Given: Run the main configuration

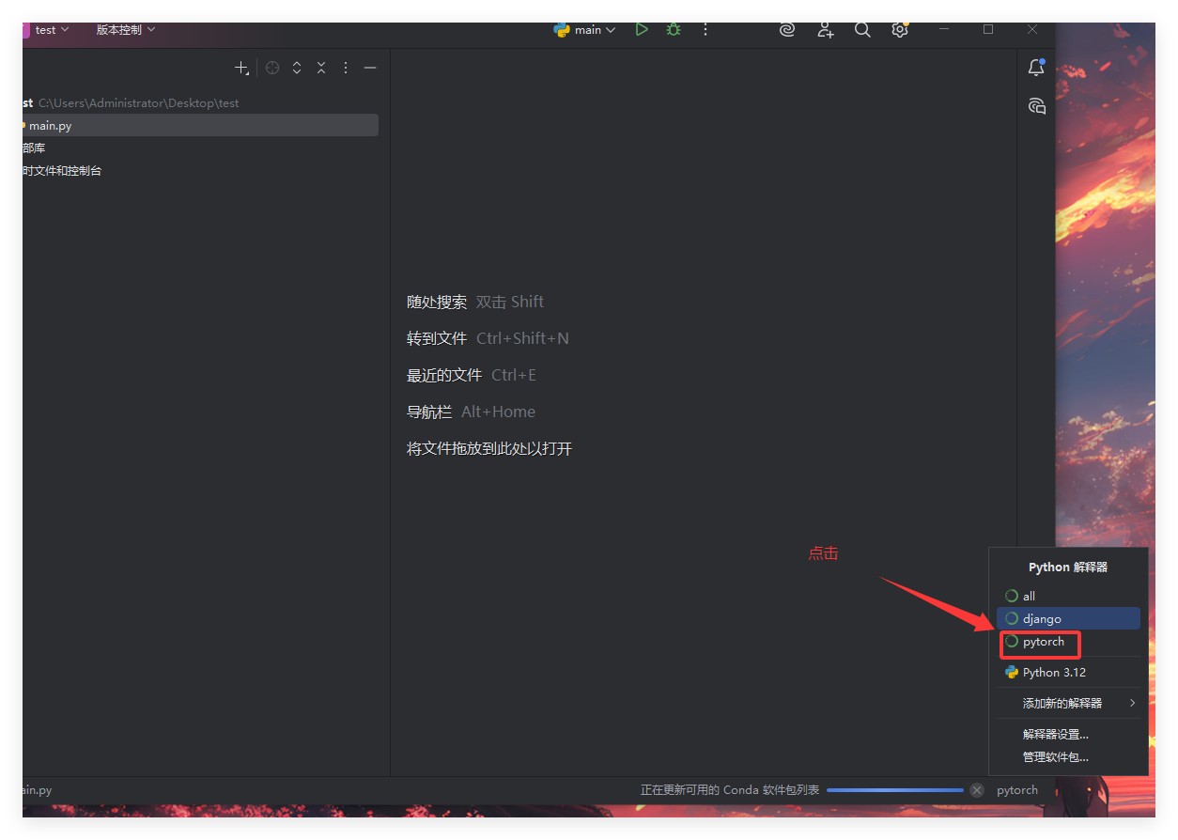Looking at the screenshot, I should coord(642,30).
